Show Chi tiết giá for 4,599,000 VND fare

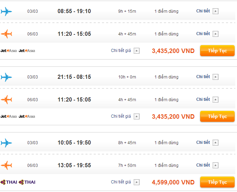tap(136, 182)
